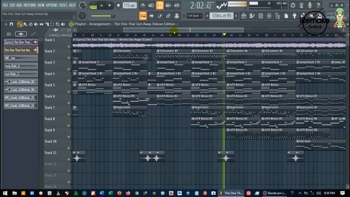Mute Track 5 with its green dot

(x=69, y=92)
